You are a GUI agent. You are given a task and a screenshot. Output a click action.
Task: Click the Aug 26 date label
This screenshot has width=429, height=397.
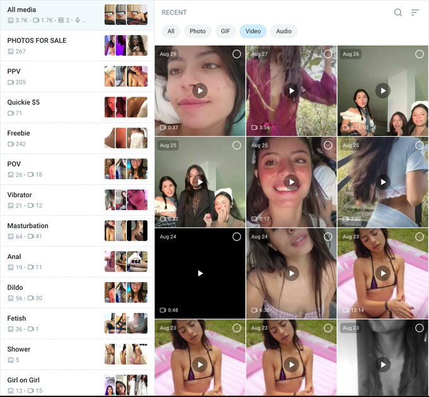point(351,54)
